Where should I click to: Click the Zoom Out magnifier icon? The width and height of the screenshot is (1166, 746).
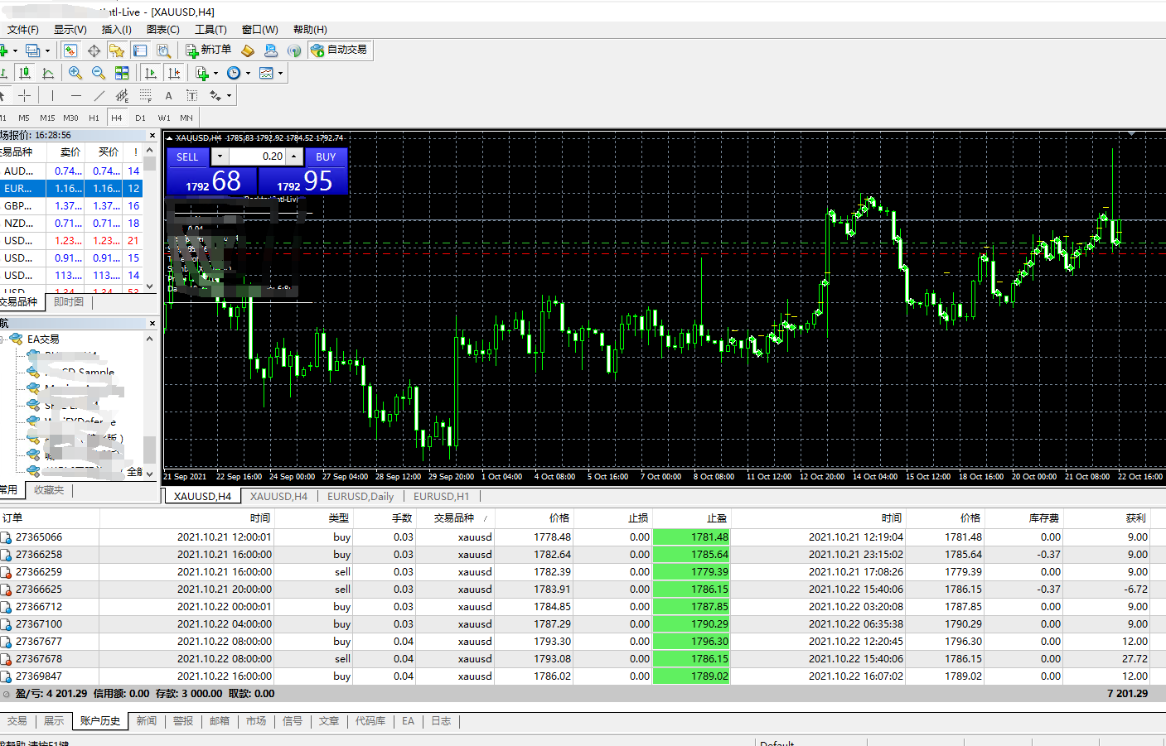[x=99, y=73]
